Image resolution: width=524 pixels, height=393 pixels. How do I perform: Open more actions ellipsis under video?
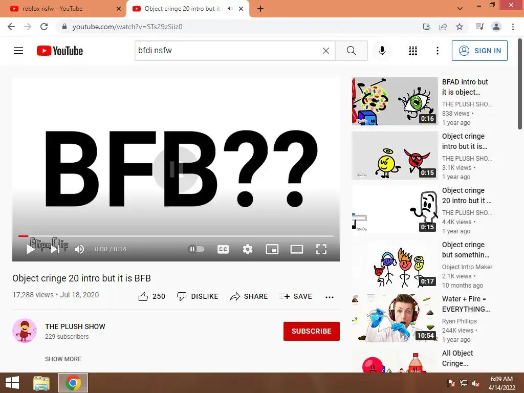[330, 297]
